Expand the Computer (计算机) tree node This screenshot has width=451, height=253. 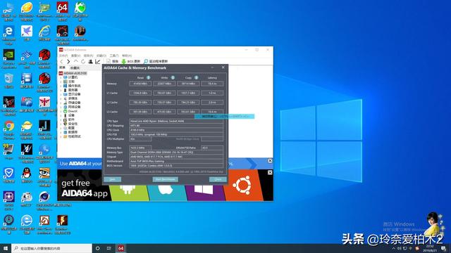[61, 77]
